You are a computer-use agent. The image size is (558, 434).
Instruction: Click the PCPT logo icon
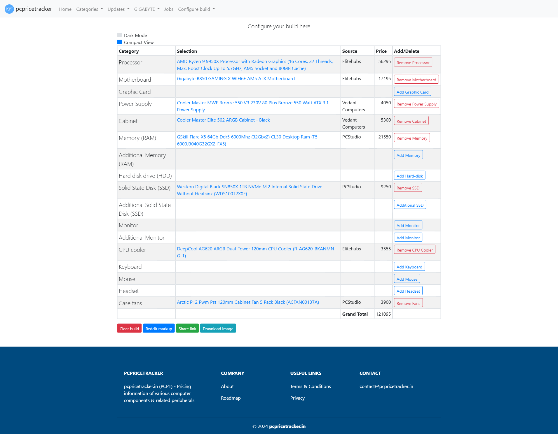[x=9, y=9]
